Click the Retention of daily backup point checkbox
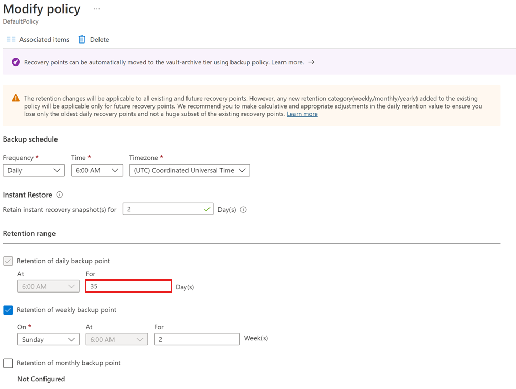The width and height of the screenshot is (516, 389). [8, 261]
